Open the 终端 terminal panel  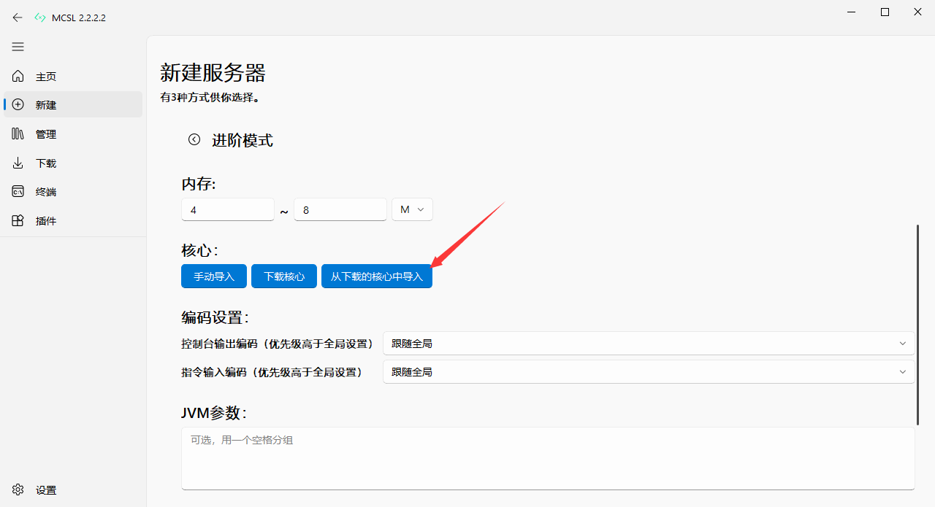tap(45, 191)
